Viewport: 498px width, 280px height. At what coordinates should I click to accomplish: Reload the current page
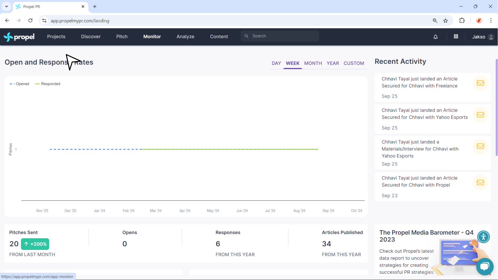coord(30,20)
